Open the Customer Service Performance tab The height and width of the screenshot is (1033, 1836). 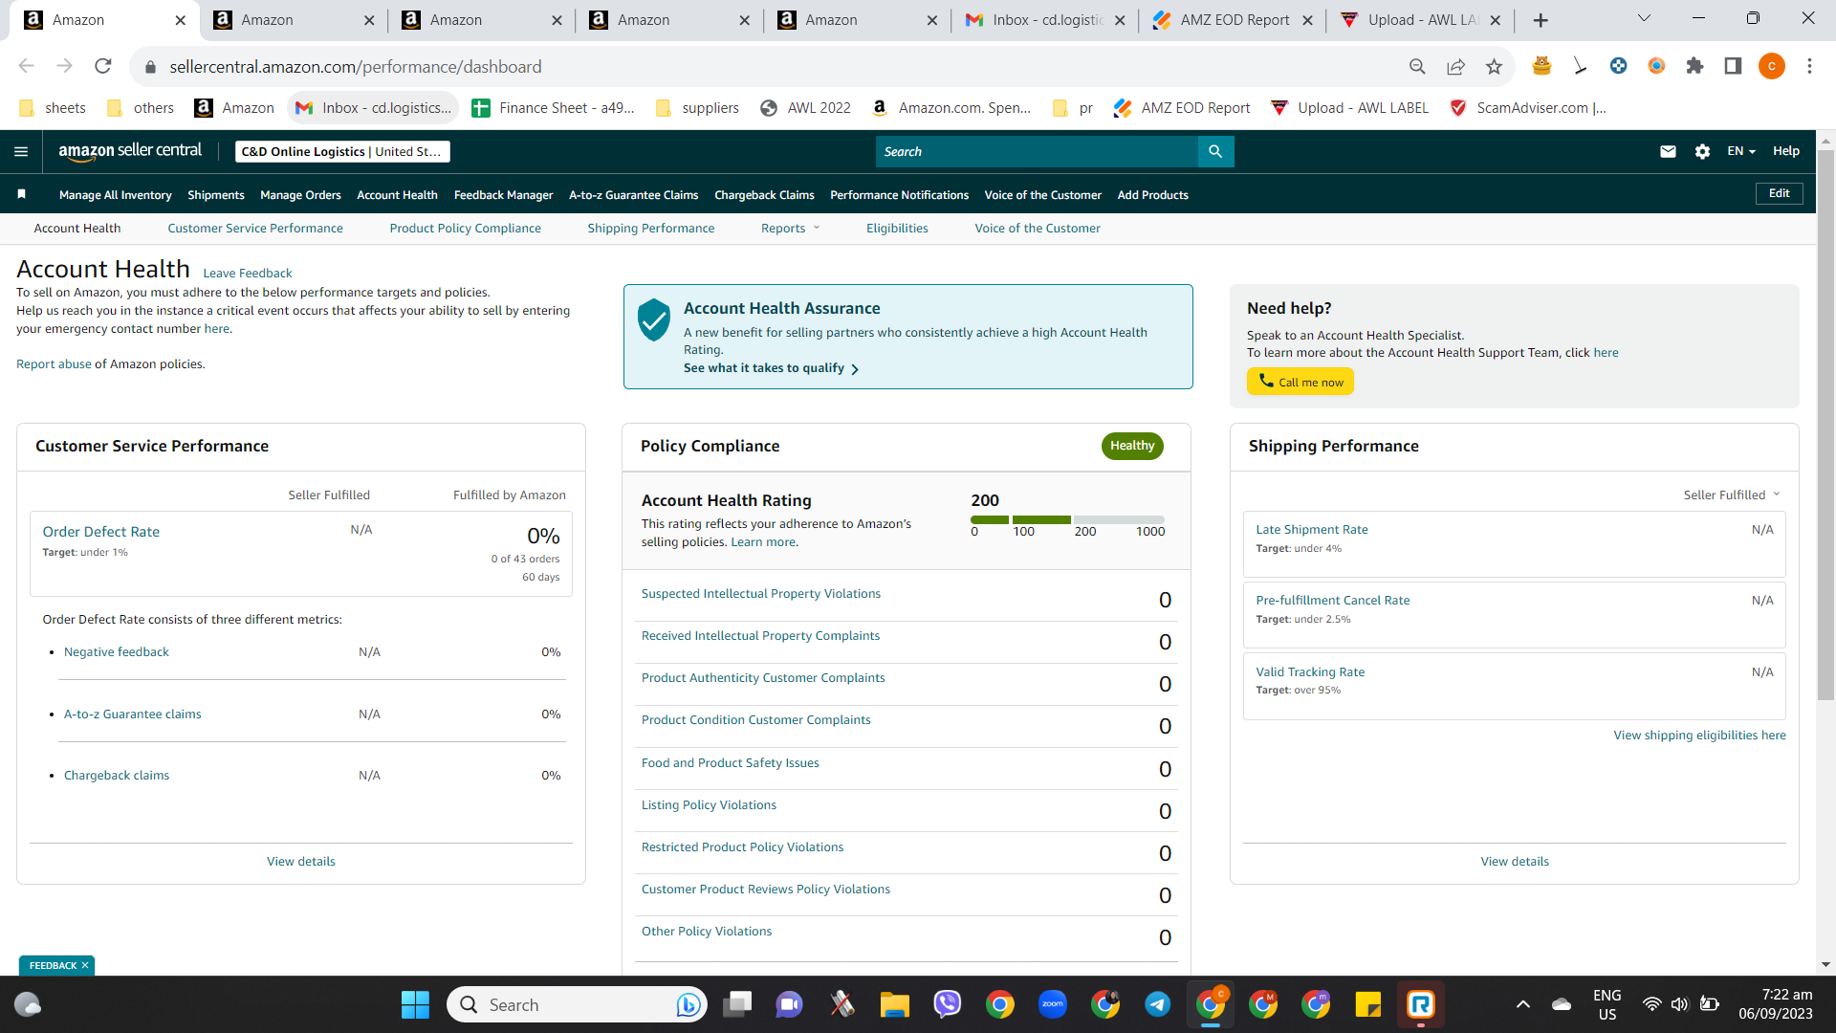click(255, 228)
